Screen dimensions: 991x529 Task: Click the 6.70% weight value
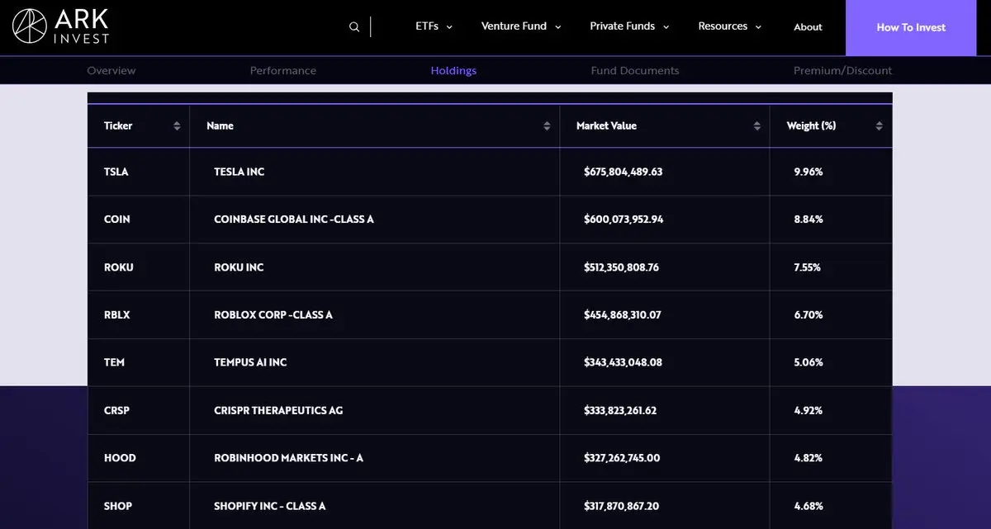pos(808,315)
